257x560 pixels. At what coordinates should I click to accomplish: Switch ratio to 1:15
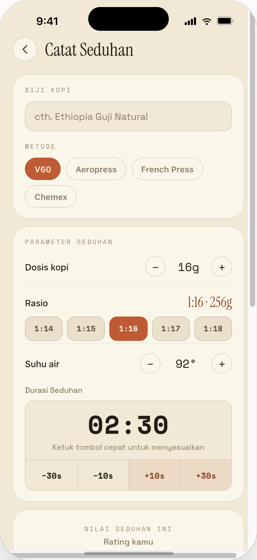click(x=86, y=329)
